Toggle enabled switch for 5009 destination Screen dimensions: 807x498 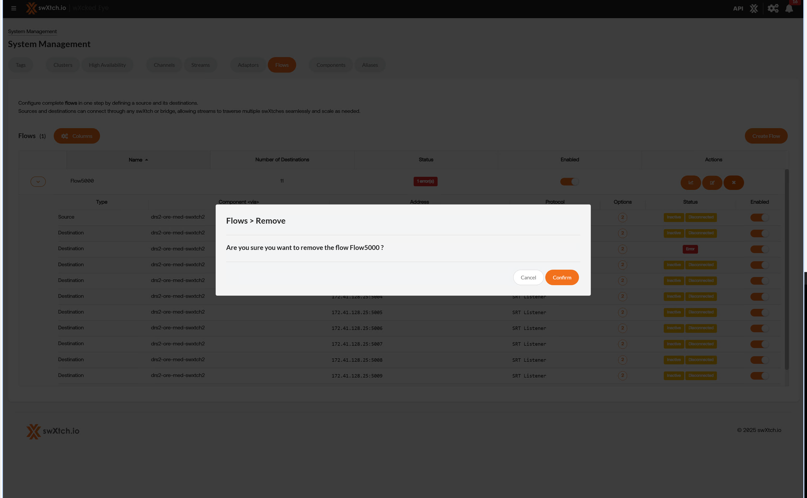(759, 375)
